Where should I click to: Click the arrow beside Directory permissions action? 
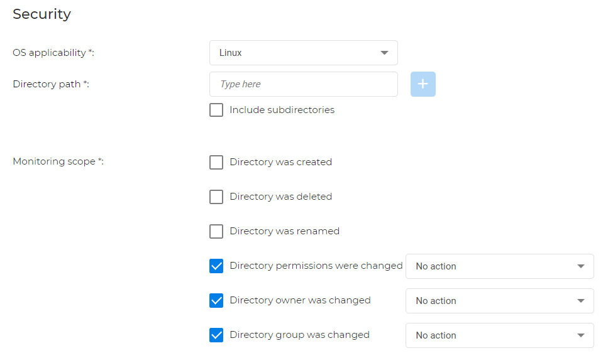pos(580,266)
